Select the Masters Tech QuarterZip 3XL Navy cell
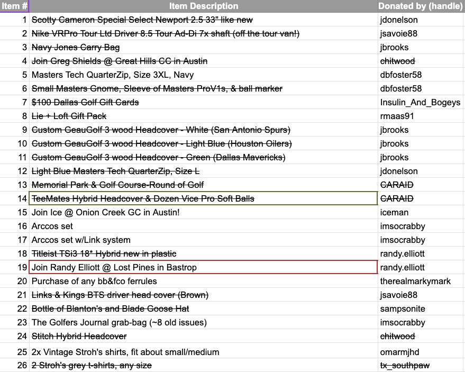 204,75
